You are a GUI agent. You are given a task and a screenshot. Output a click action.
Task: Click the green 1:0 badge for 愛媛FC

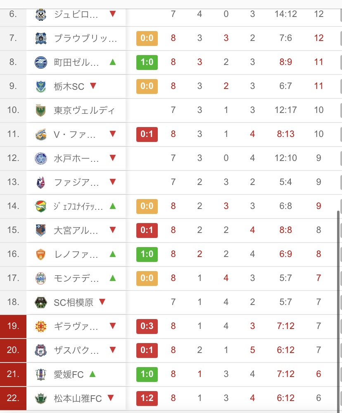tap(147, 375)
